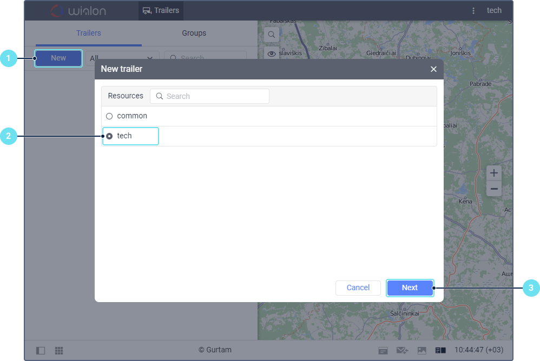Click the Pabradė map label
540x361 pixels.
(x=480, y=84)
